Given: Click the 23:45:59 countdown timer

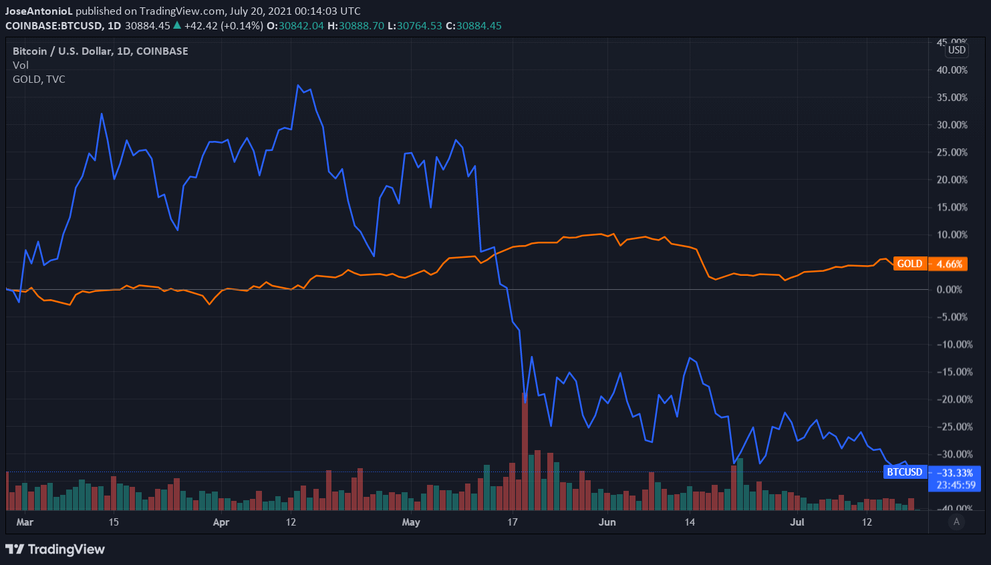Looking at the screenshot, I should pyautogui.click(x=956, y=485).
